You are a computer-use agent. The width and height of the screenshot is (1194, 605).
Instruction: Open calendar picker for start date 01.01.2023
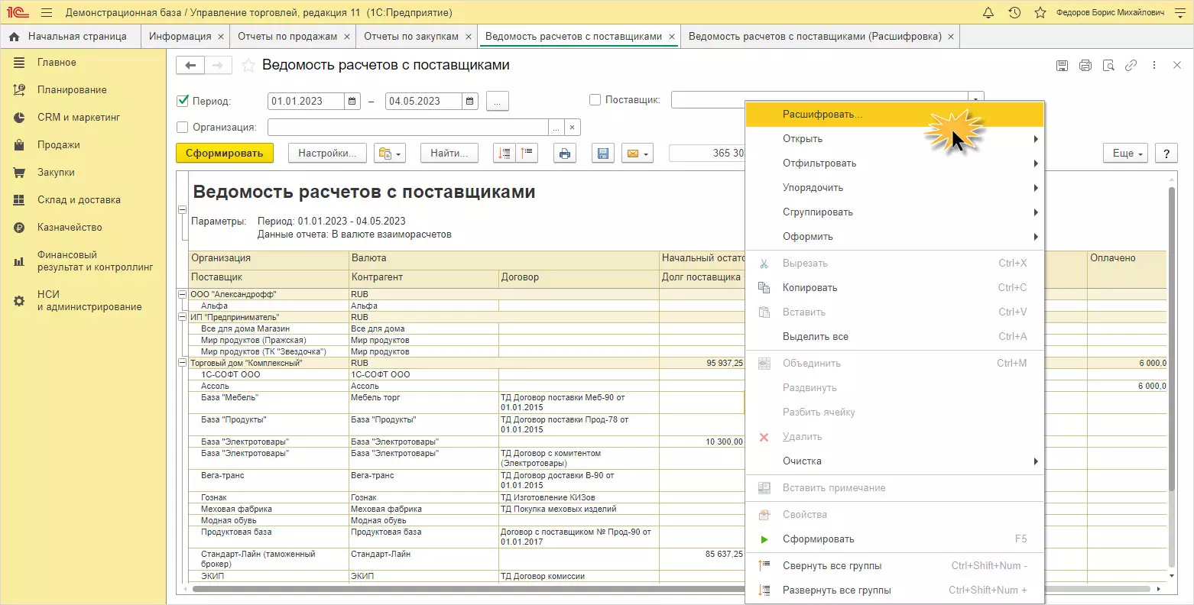(352, 102)
